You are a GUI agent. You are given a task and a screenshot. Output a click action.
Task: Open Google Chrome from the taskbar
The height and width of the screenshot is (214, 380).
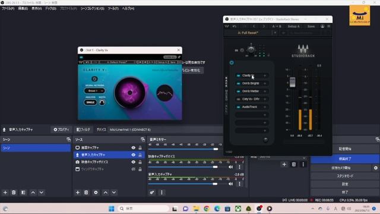click(207, 209)
